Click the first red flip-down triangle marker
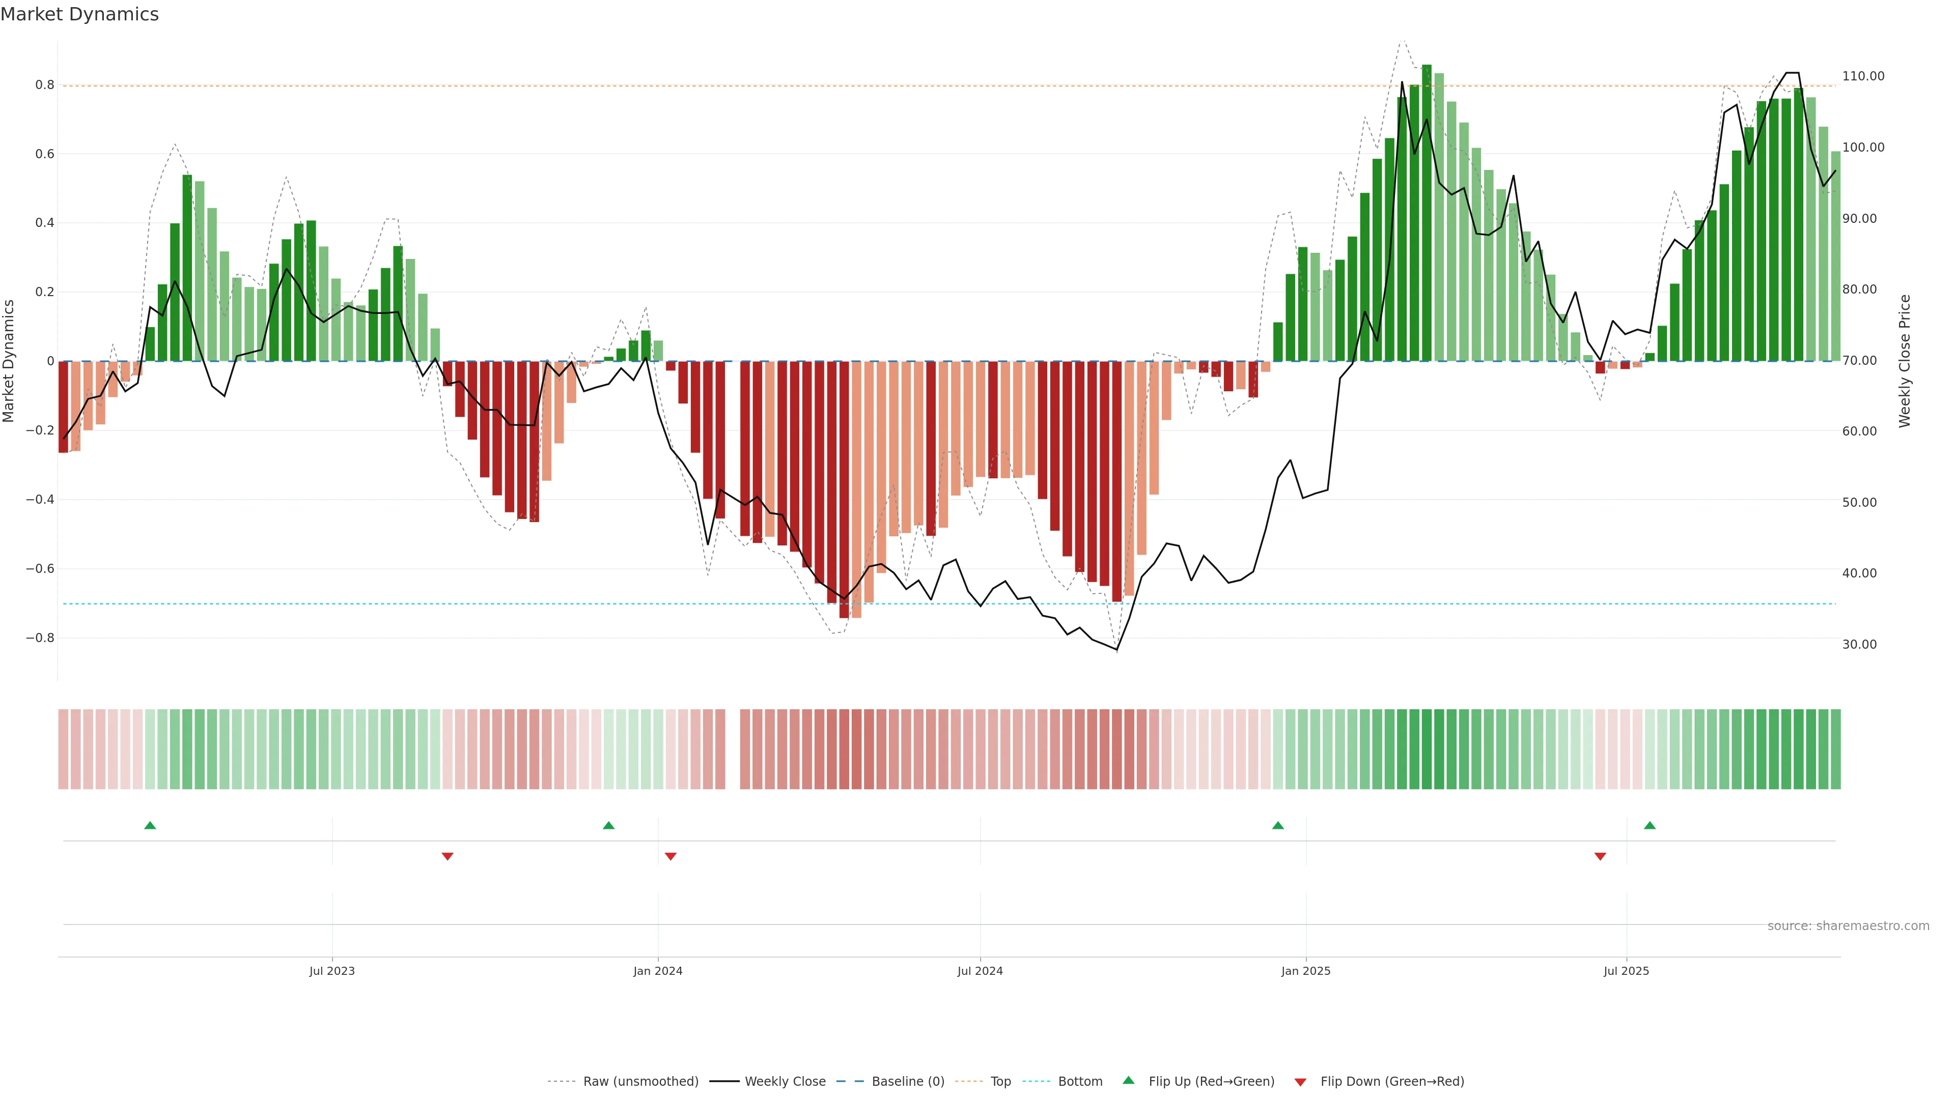The width and height of the screenshot is (1955, 1099). pos(448,856)
